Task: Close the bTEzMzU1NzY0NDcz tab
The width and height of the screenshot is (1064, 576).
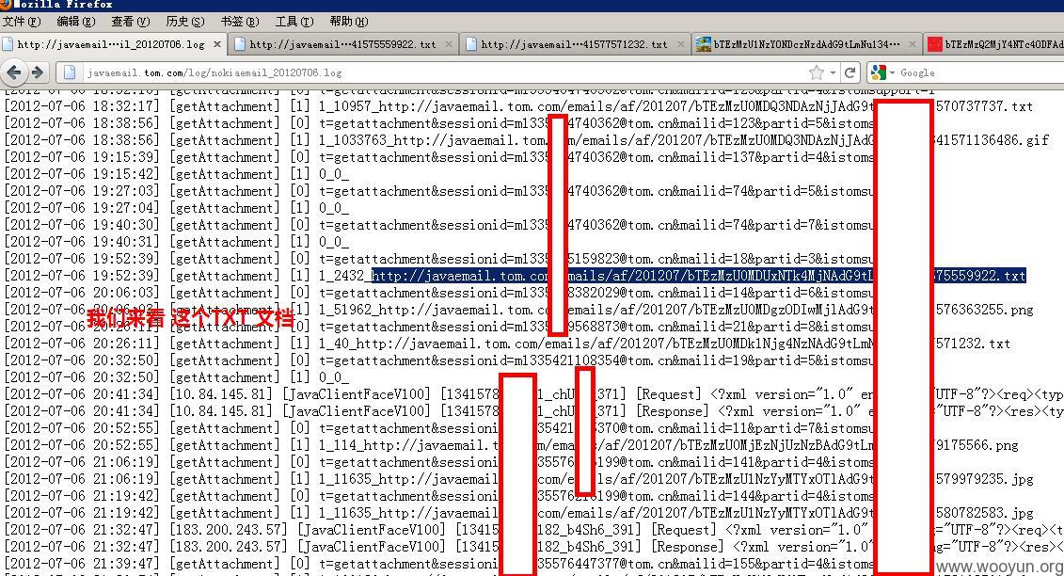Action: [x=912, y=44]
